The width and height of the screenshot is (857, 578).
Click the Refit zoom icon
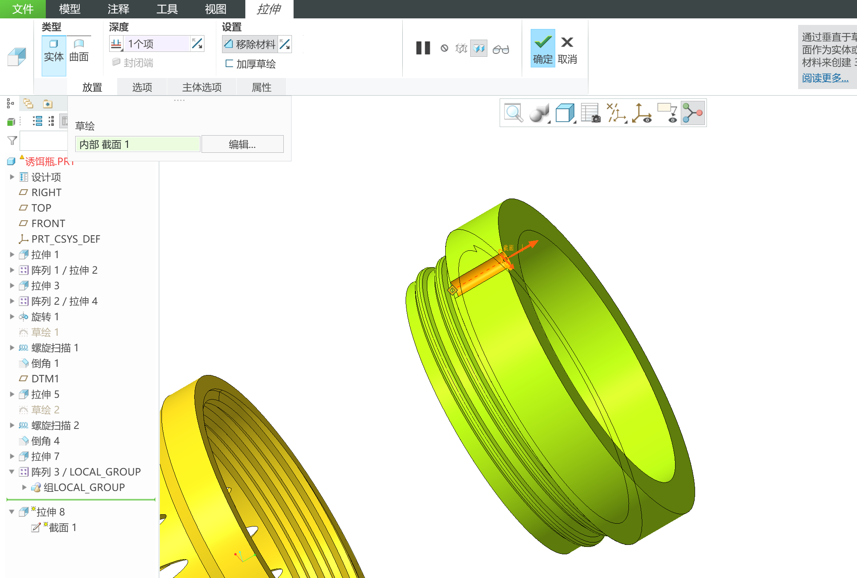[x=514, y=113]
